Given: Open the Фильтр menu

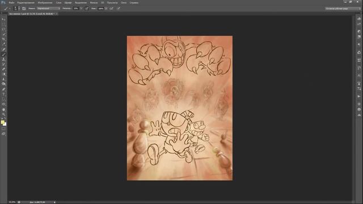Looking at the screenshot, I should click(x=94, y=3).
